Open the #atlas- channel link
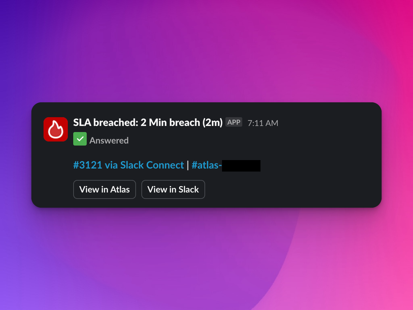This screenshot has width=413, height=310. [226, 165]
